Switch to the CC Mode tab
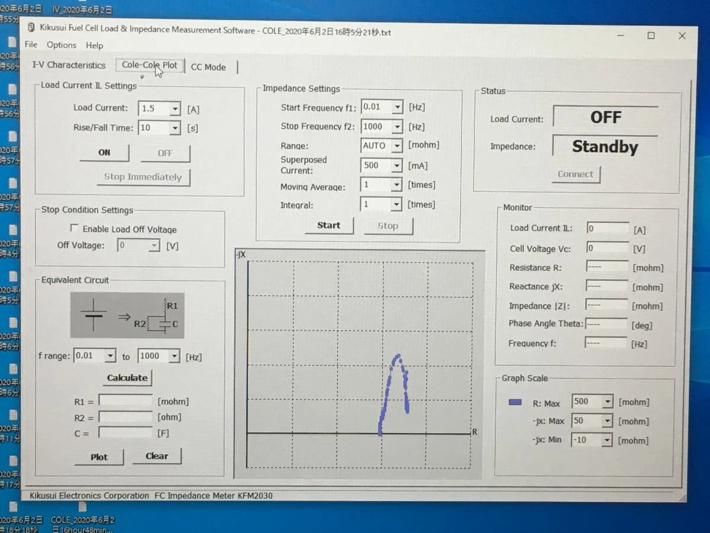Viewport: 710px width, 533px height. click(208, 67)
